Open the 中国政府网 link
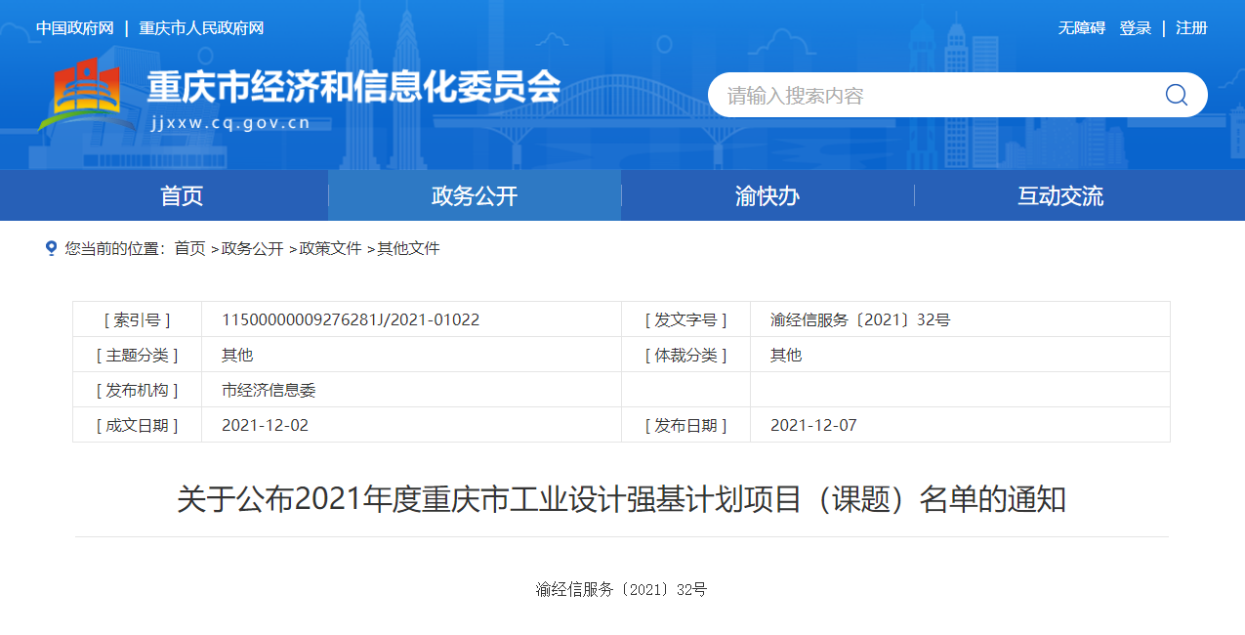This screenshot has width=1245, height=635. tap(75, 28)
